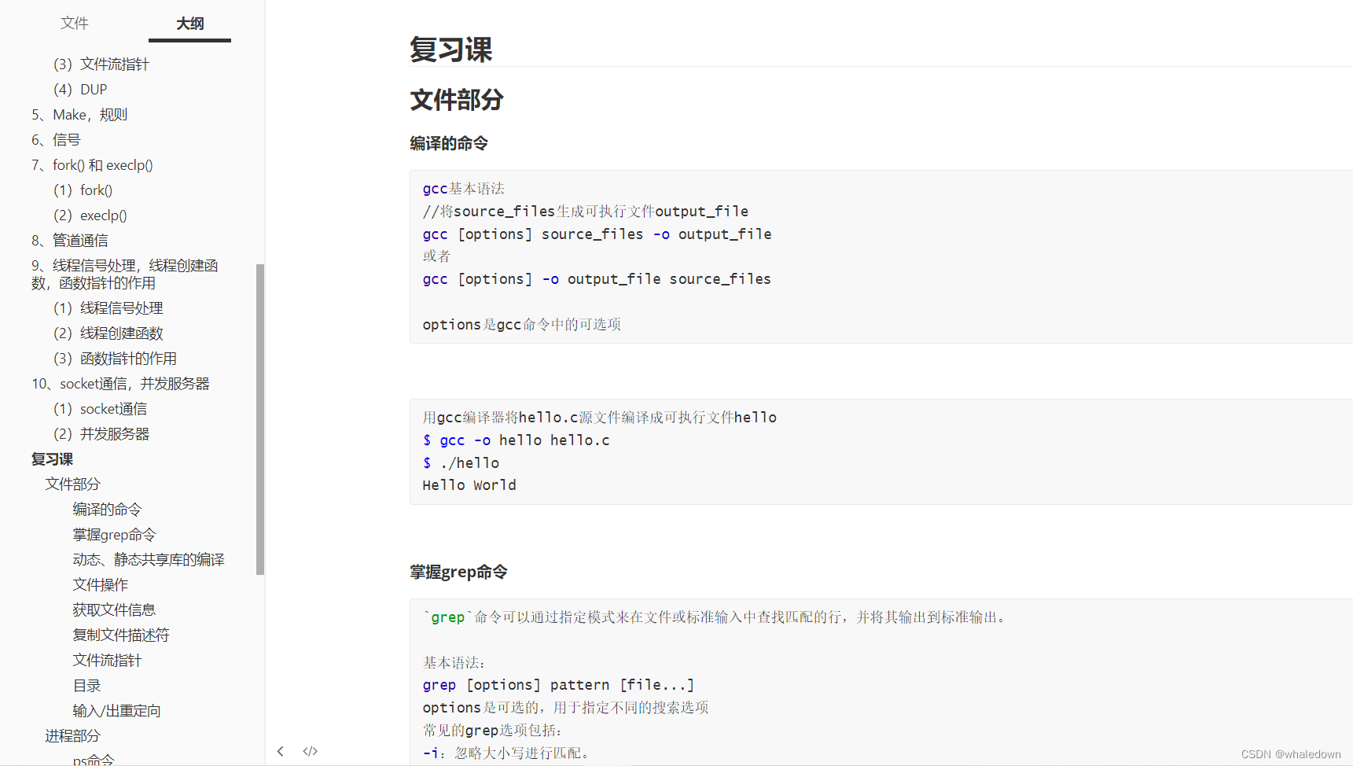Toggle source code mode icon
1353x766 pixels.
click(x=311, y=751)
